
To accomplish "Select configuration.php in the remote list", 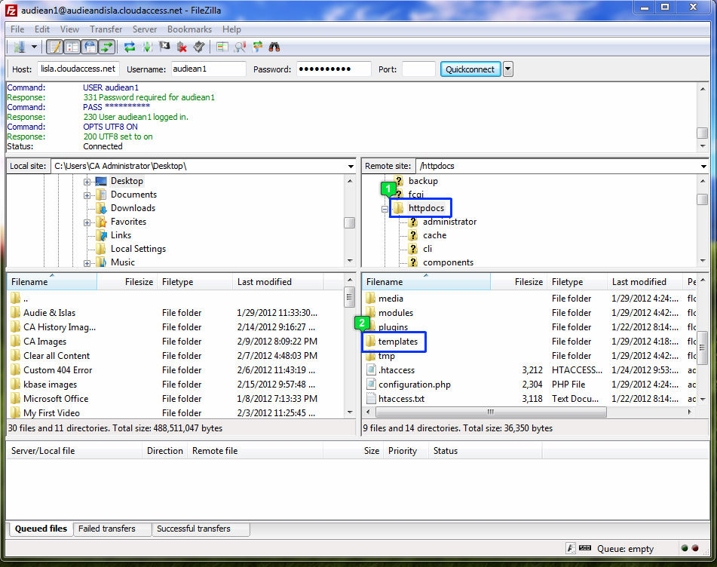I will tap(414, 385).
